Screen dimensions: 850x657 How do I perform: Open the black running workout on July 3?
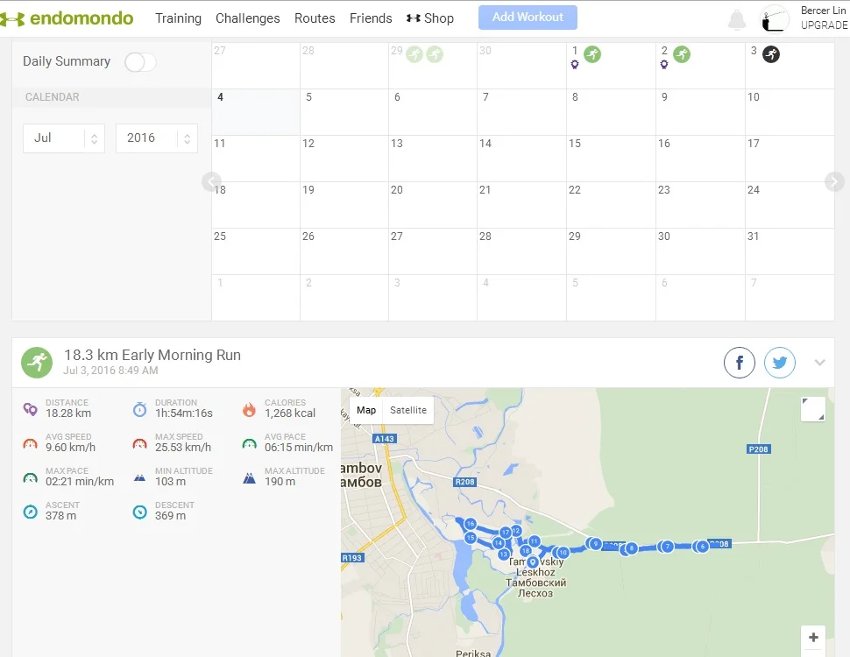pos(771,54)
